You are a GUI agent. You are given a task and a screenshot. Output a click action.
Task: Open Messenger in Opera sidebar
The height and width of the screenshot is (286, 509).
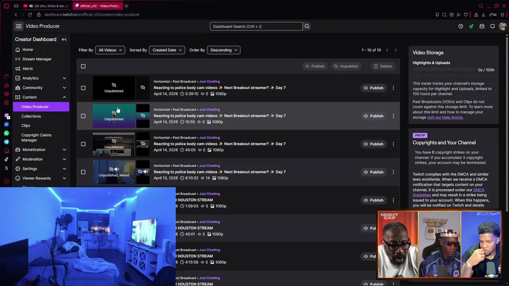click(x=6, y=124)
